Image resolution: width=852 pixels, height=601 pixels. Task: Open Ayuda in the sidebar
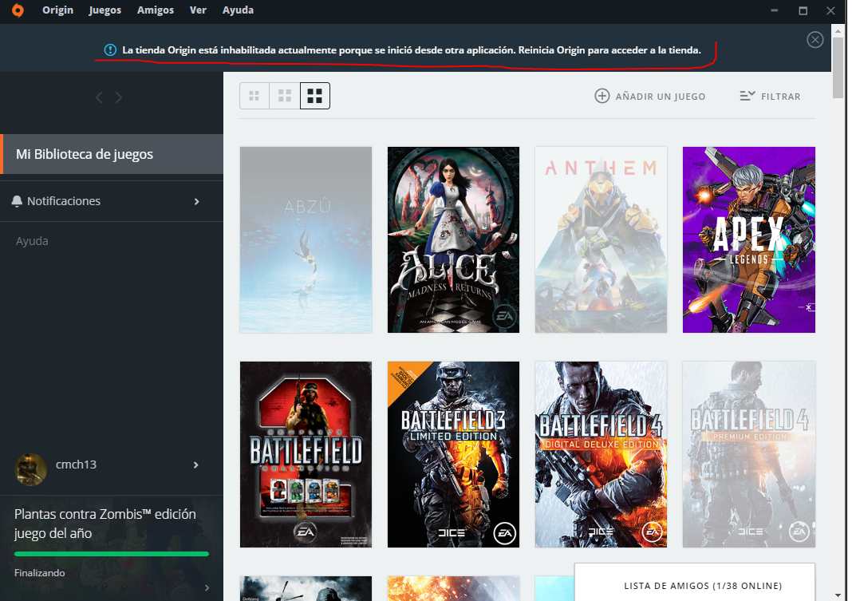pyautogui.click(x=32, y=241)
